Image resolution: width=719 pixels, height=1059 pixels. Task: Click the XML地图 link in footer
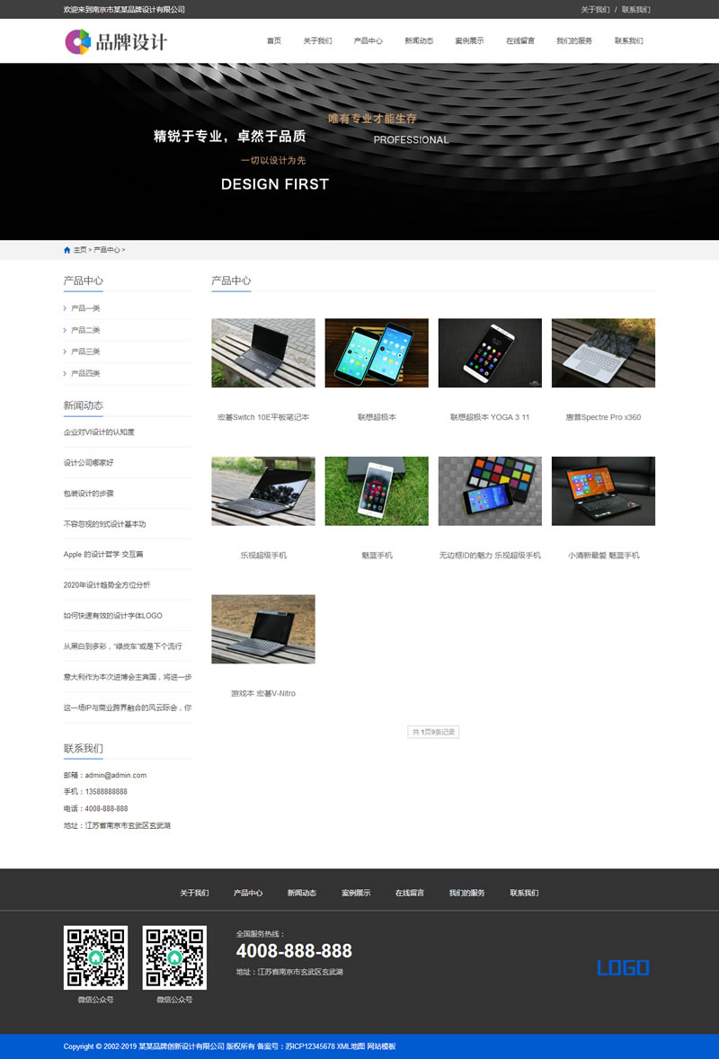coord(350,1046)
